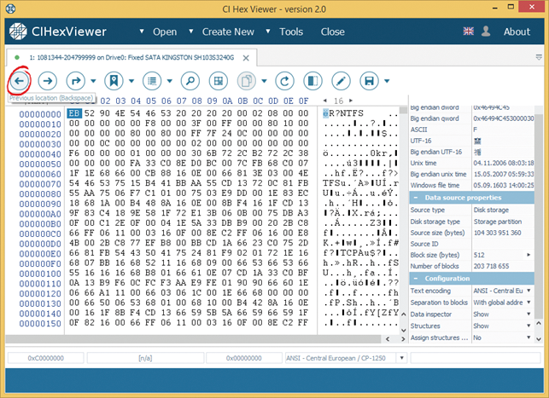Open Text encoding dropdown in Configuration
Screen dimensions: 549x398
(529, 291)
